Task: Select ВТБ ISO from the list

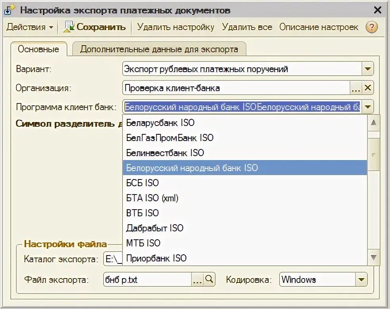Action: [x=245, y=213]
